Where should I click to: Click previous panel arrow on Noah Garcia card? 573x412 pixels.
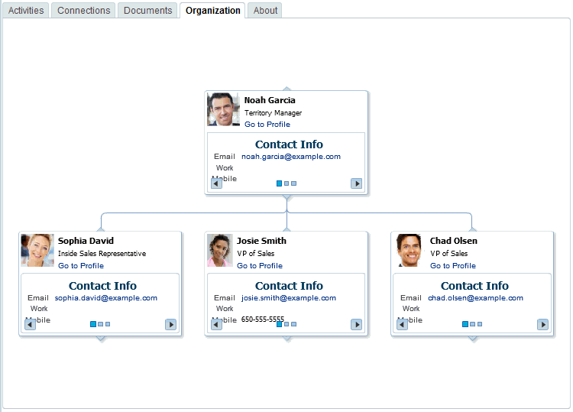tap(216, 183)
